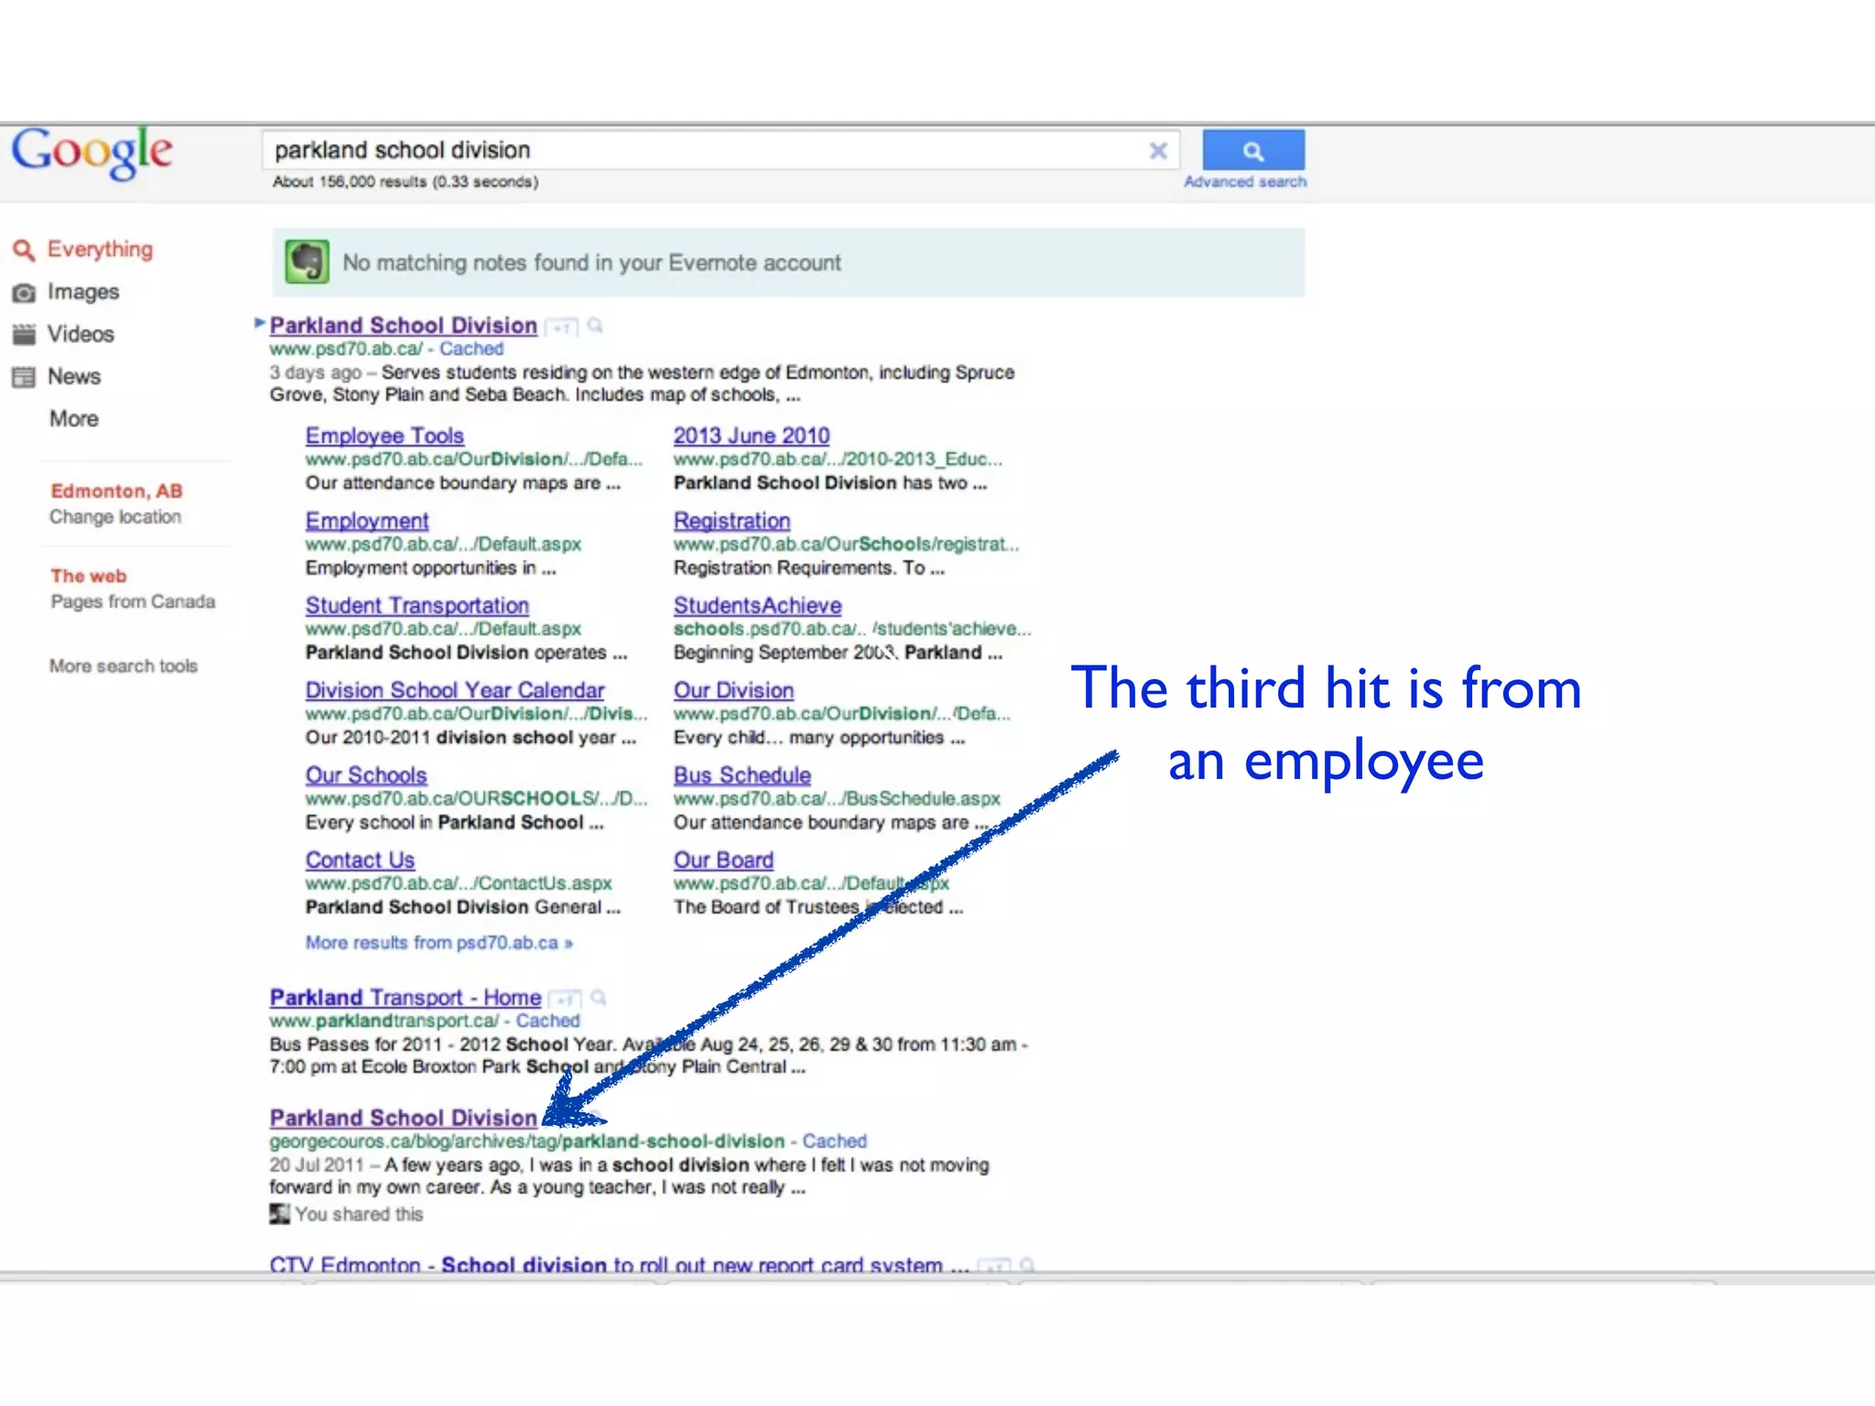Clear the search box with the X
Image resolution: width=1875 pixels, height=1406 pixels.
pos(1158,151)
